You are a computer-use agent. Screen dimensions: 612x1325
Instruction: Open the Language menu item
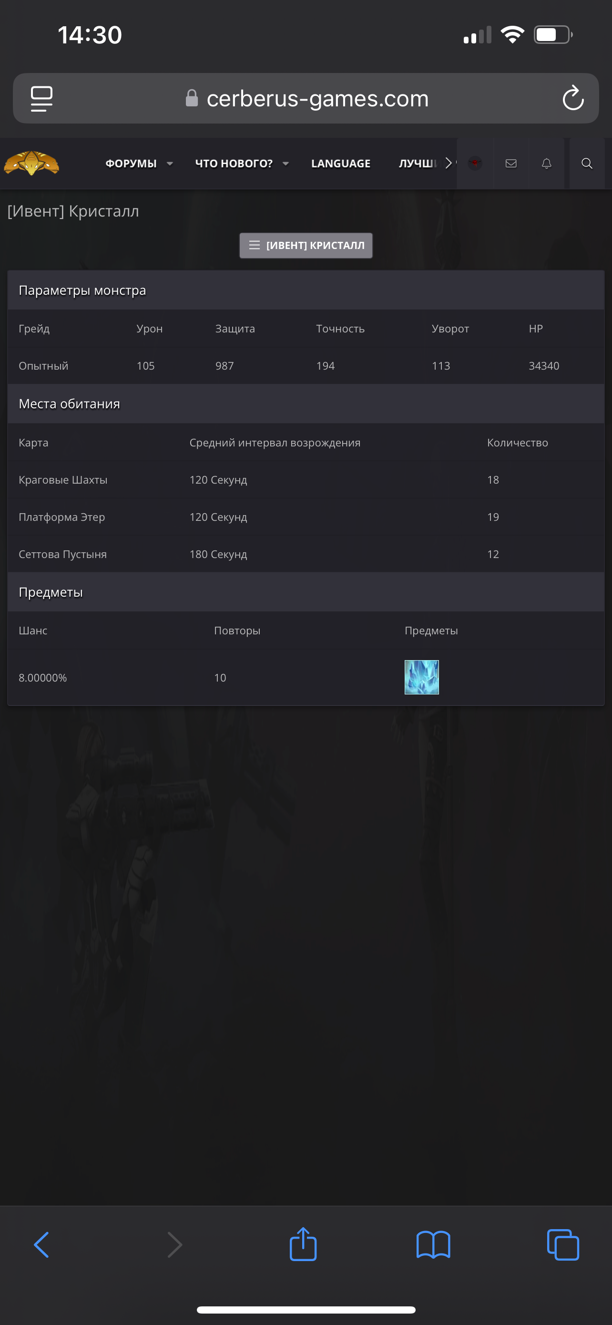pos(341,164)
